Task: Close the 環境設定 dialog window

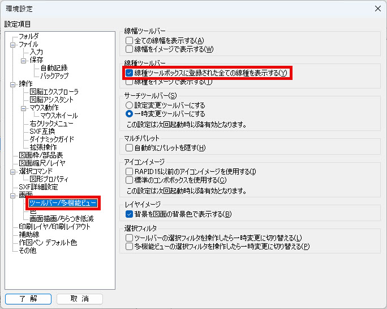Action: (x=377, y=9)
